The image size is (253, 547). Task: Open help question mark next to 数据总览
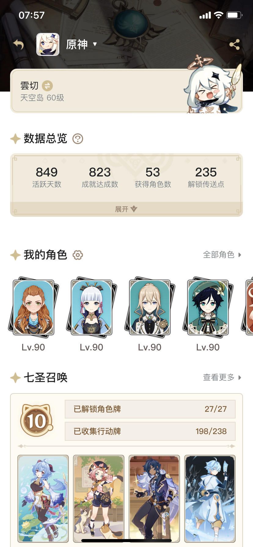[78, 139]
